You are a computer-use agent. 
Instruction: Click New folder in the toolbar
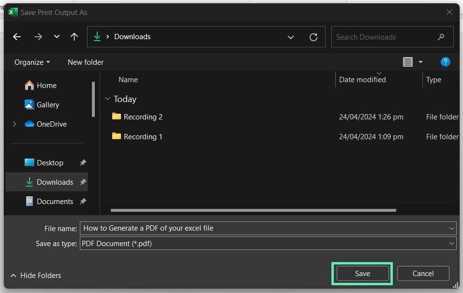[x=86, y=62]
